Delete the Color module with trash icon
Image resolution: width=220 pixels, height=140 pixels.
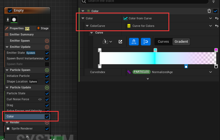209,11
